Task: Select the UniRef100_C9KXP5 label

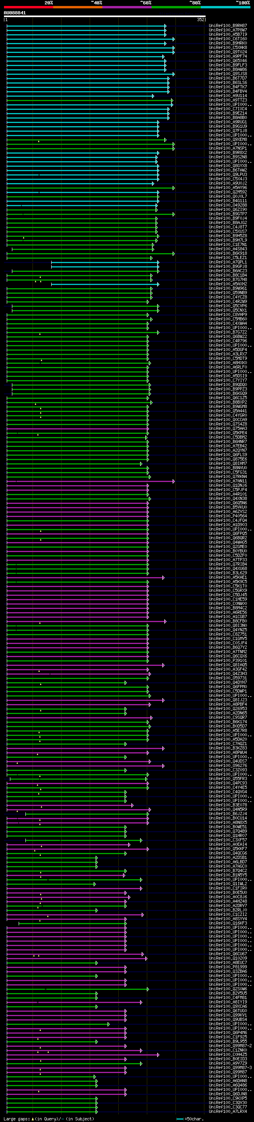Action: tap(228, 1098)
